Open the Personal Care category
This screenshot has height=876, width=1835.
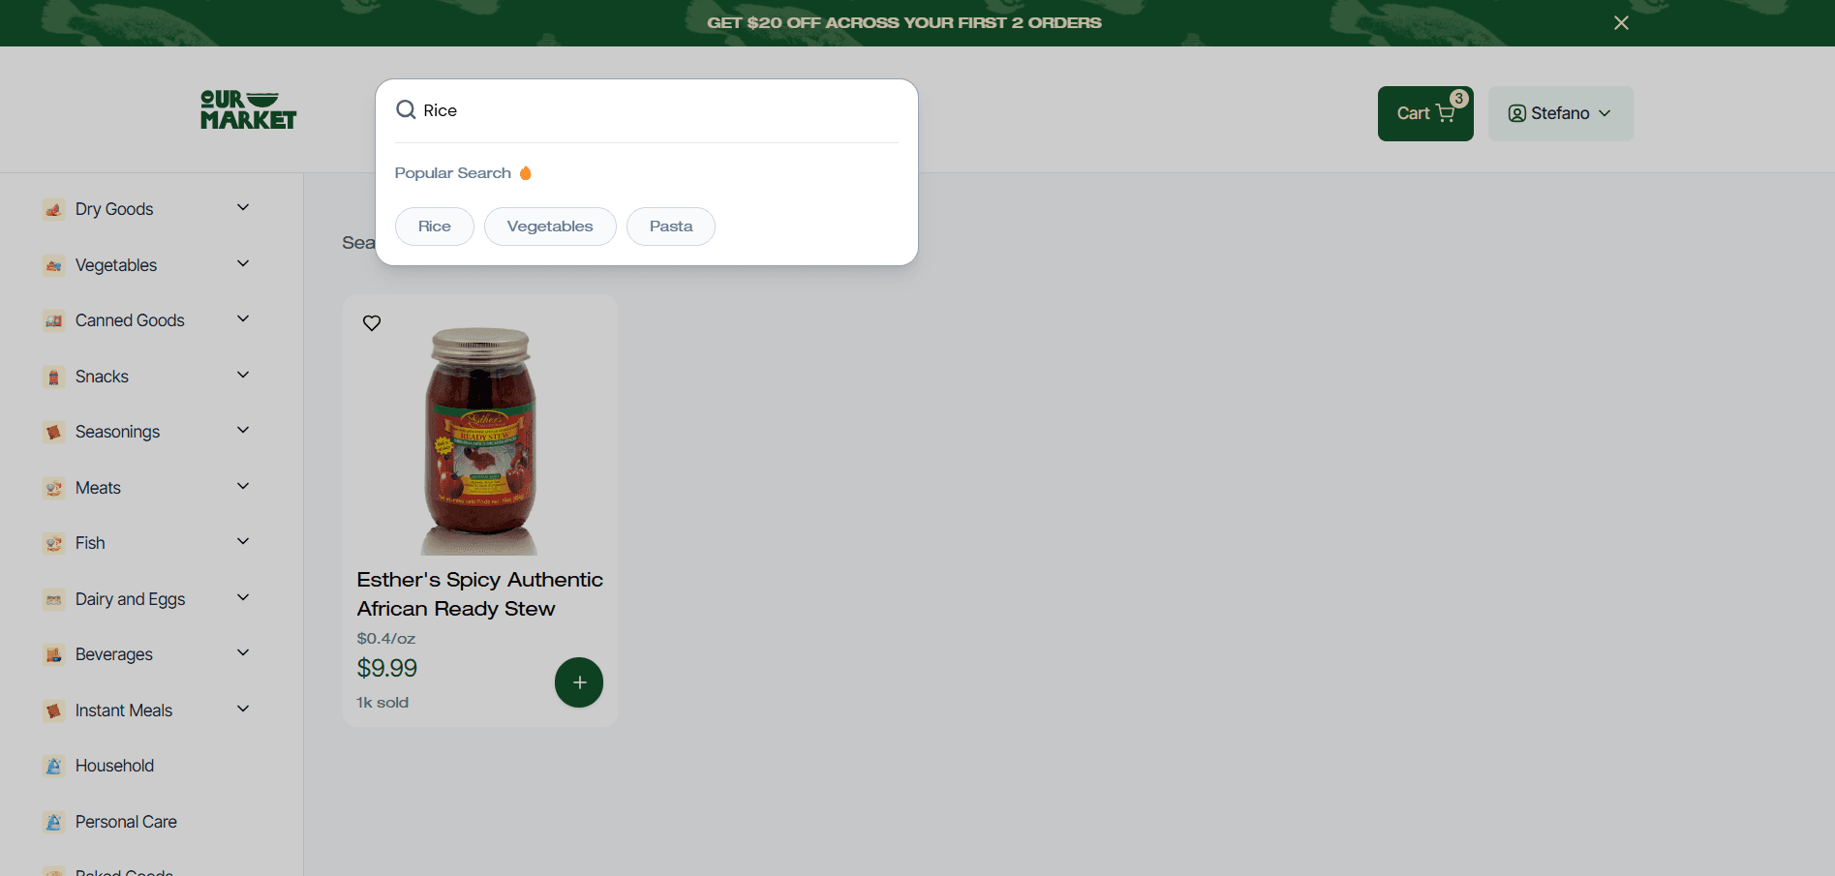tap(126, 822)
